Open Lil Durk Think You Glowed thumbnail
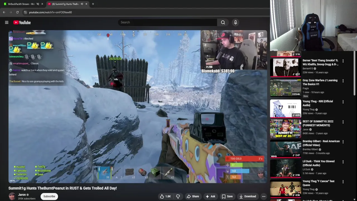This screenshot has width=357, height=201. (286, 169)
